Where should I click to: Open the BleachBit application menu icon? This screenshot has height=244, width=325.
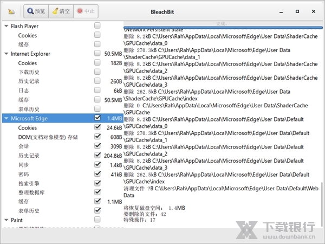[x=11, y=10]
